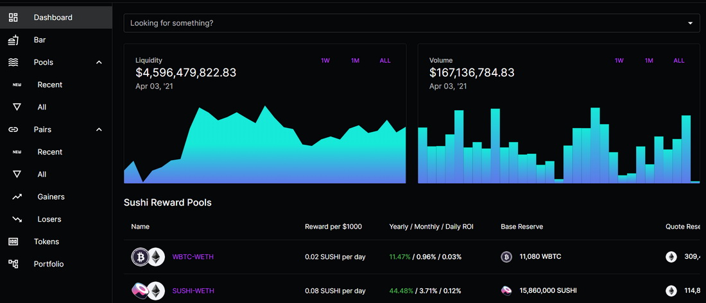This screenshot has height=303, width=706.
Task: Click the WETH icon in WBTC-WETH Quote Reserve
Action: pyautogui.click(x=671, y=257)
